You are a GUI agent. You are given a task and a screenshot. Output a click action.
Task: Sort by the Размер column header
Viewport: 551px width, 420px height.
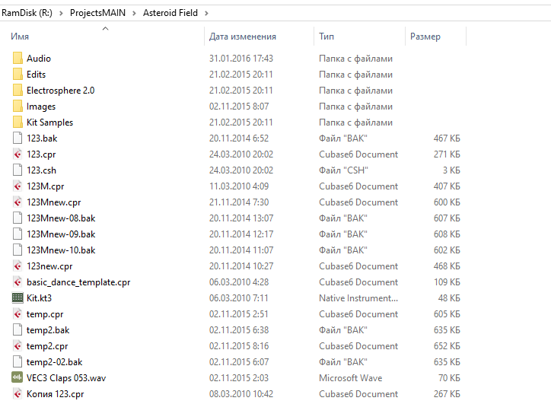click(x=425, y=37)
